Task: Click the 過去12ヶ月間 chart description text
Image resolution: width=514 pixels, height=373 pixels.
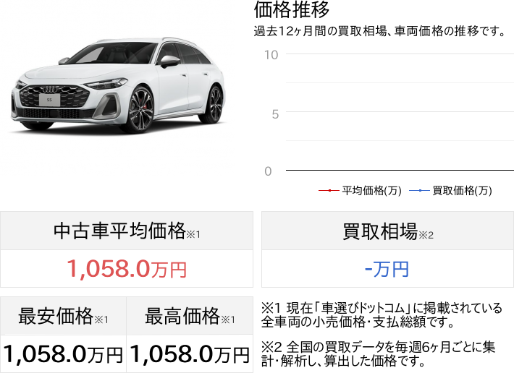Action: click(379, 31)
